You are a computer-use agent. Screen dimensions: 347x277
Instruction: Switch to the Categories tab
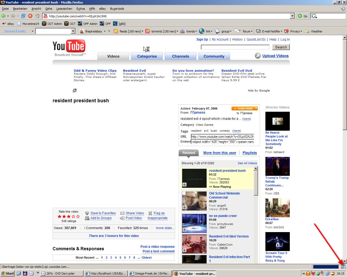pos(147,56)
